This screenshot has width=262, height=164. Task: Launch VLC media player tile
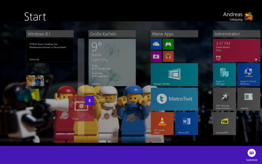tap(162, 123)
